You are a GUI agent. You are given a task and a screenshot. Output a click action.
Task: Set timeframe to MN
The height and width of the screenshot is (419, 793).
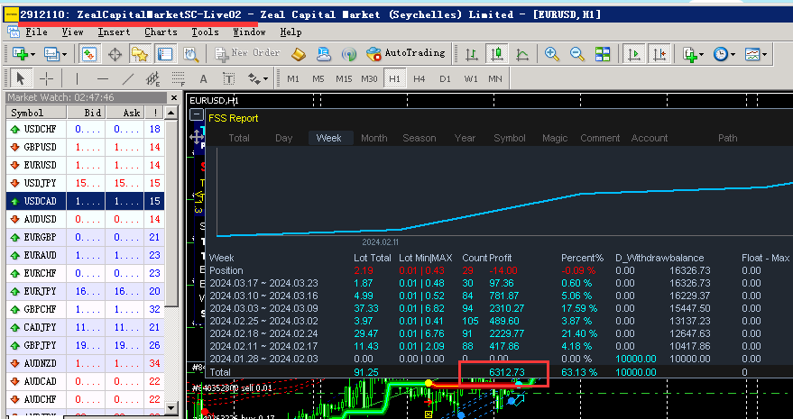point(495,79)
